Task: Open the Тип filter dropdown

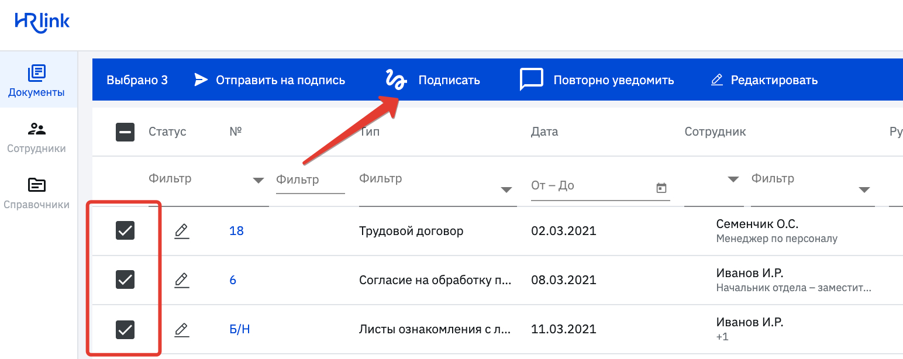Action: point(505,190)
